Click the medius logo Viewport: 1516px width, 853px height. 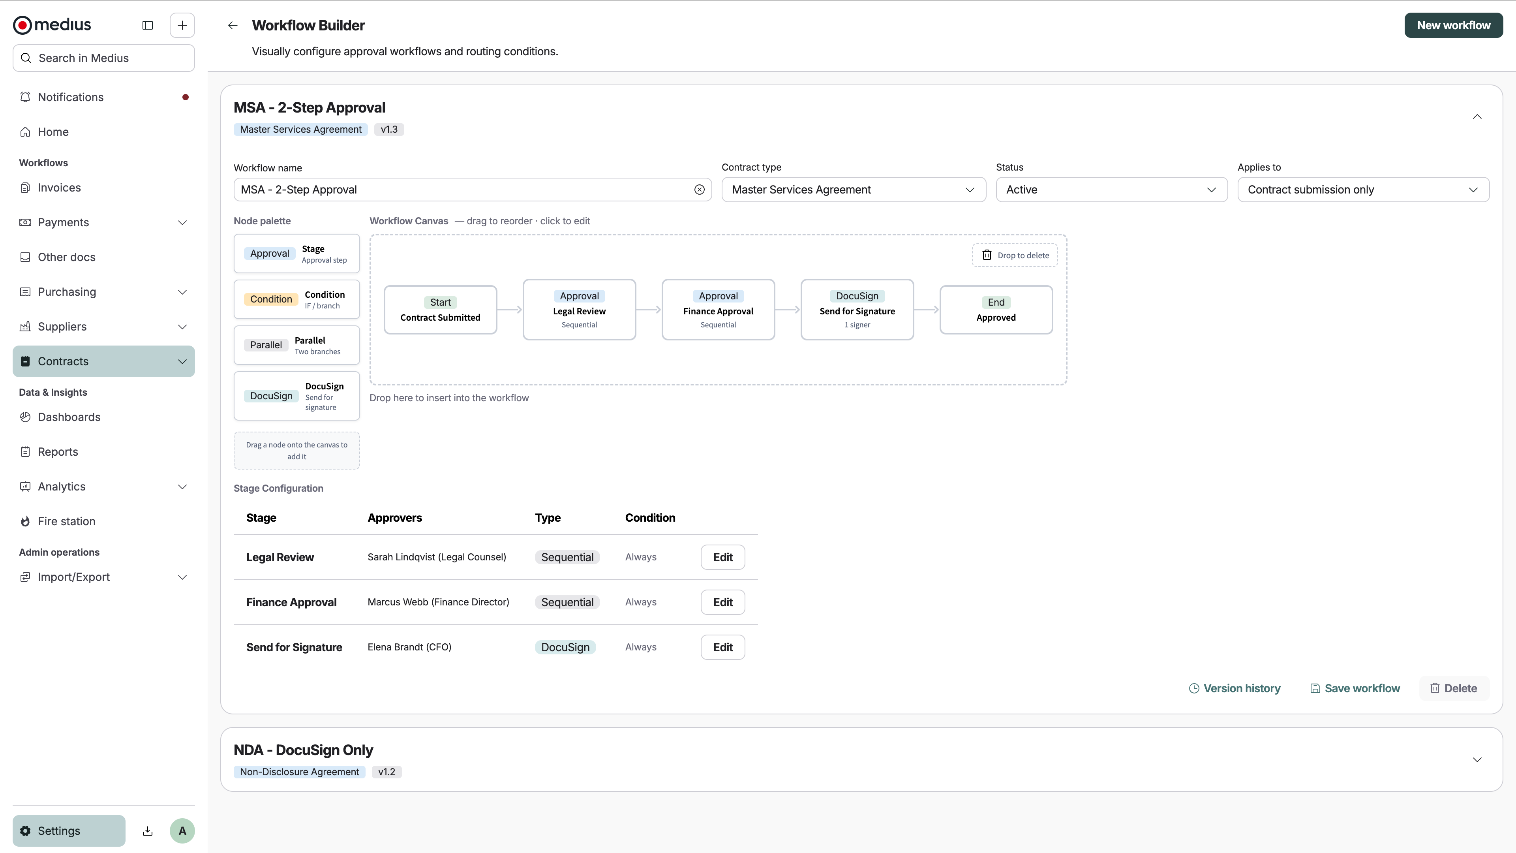pos(53,25)
